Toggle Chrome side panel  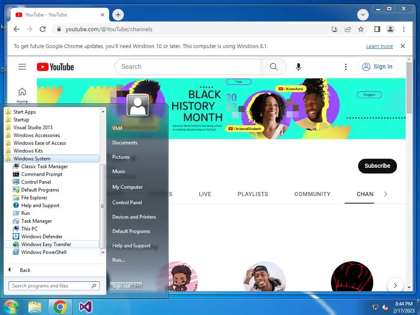pyautogui.click(x=377, y=29)
